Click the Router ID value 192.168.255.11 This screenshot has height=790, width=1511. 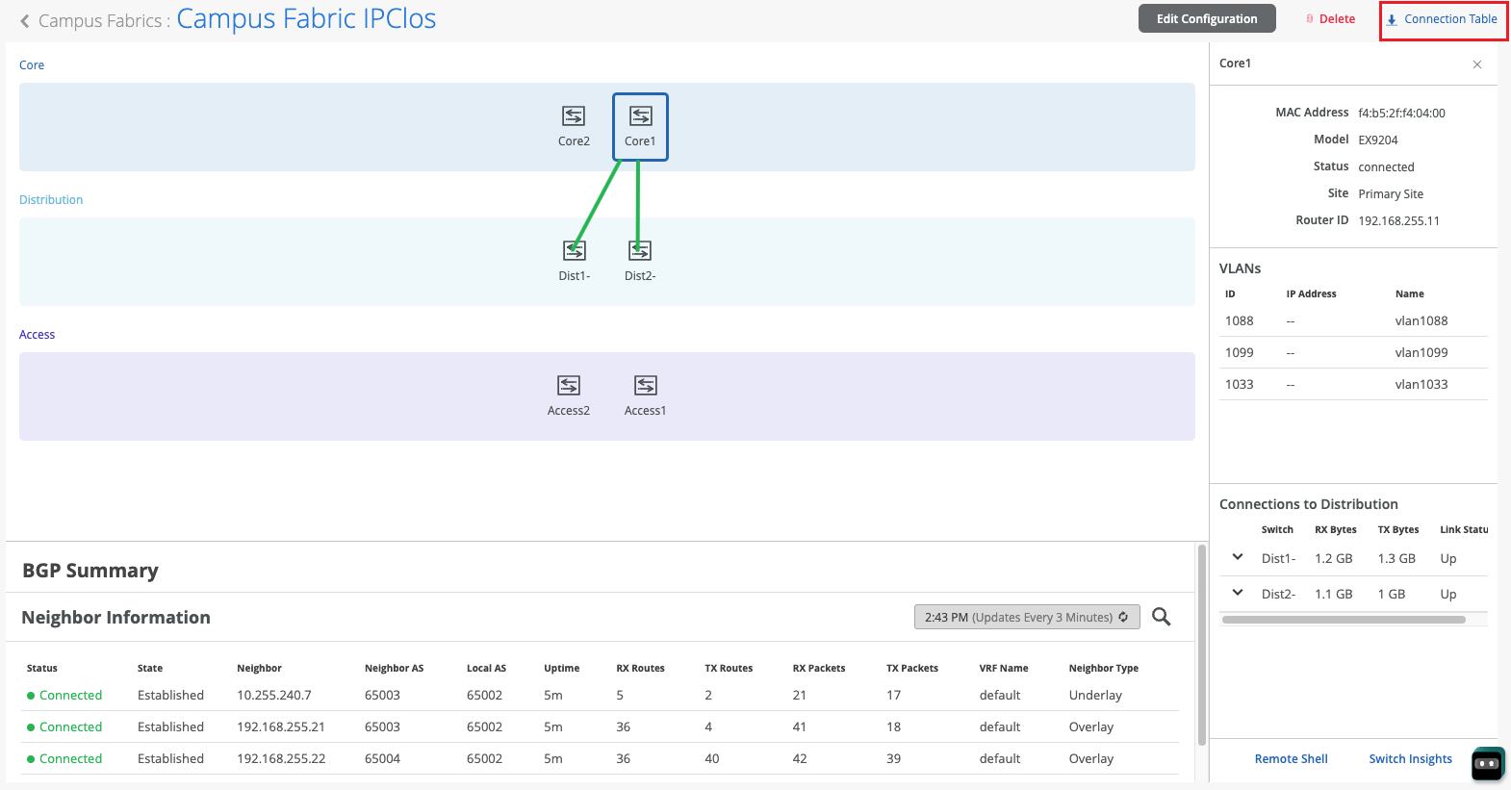[x=1398, y=220]
